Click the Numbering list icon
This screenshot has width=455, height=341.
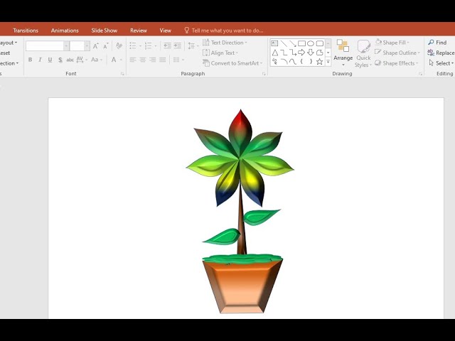pyautogui.click(x=148, y=45)
